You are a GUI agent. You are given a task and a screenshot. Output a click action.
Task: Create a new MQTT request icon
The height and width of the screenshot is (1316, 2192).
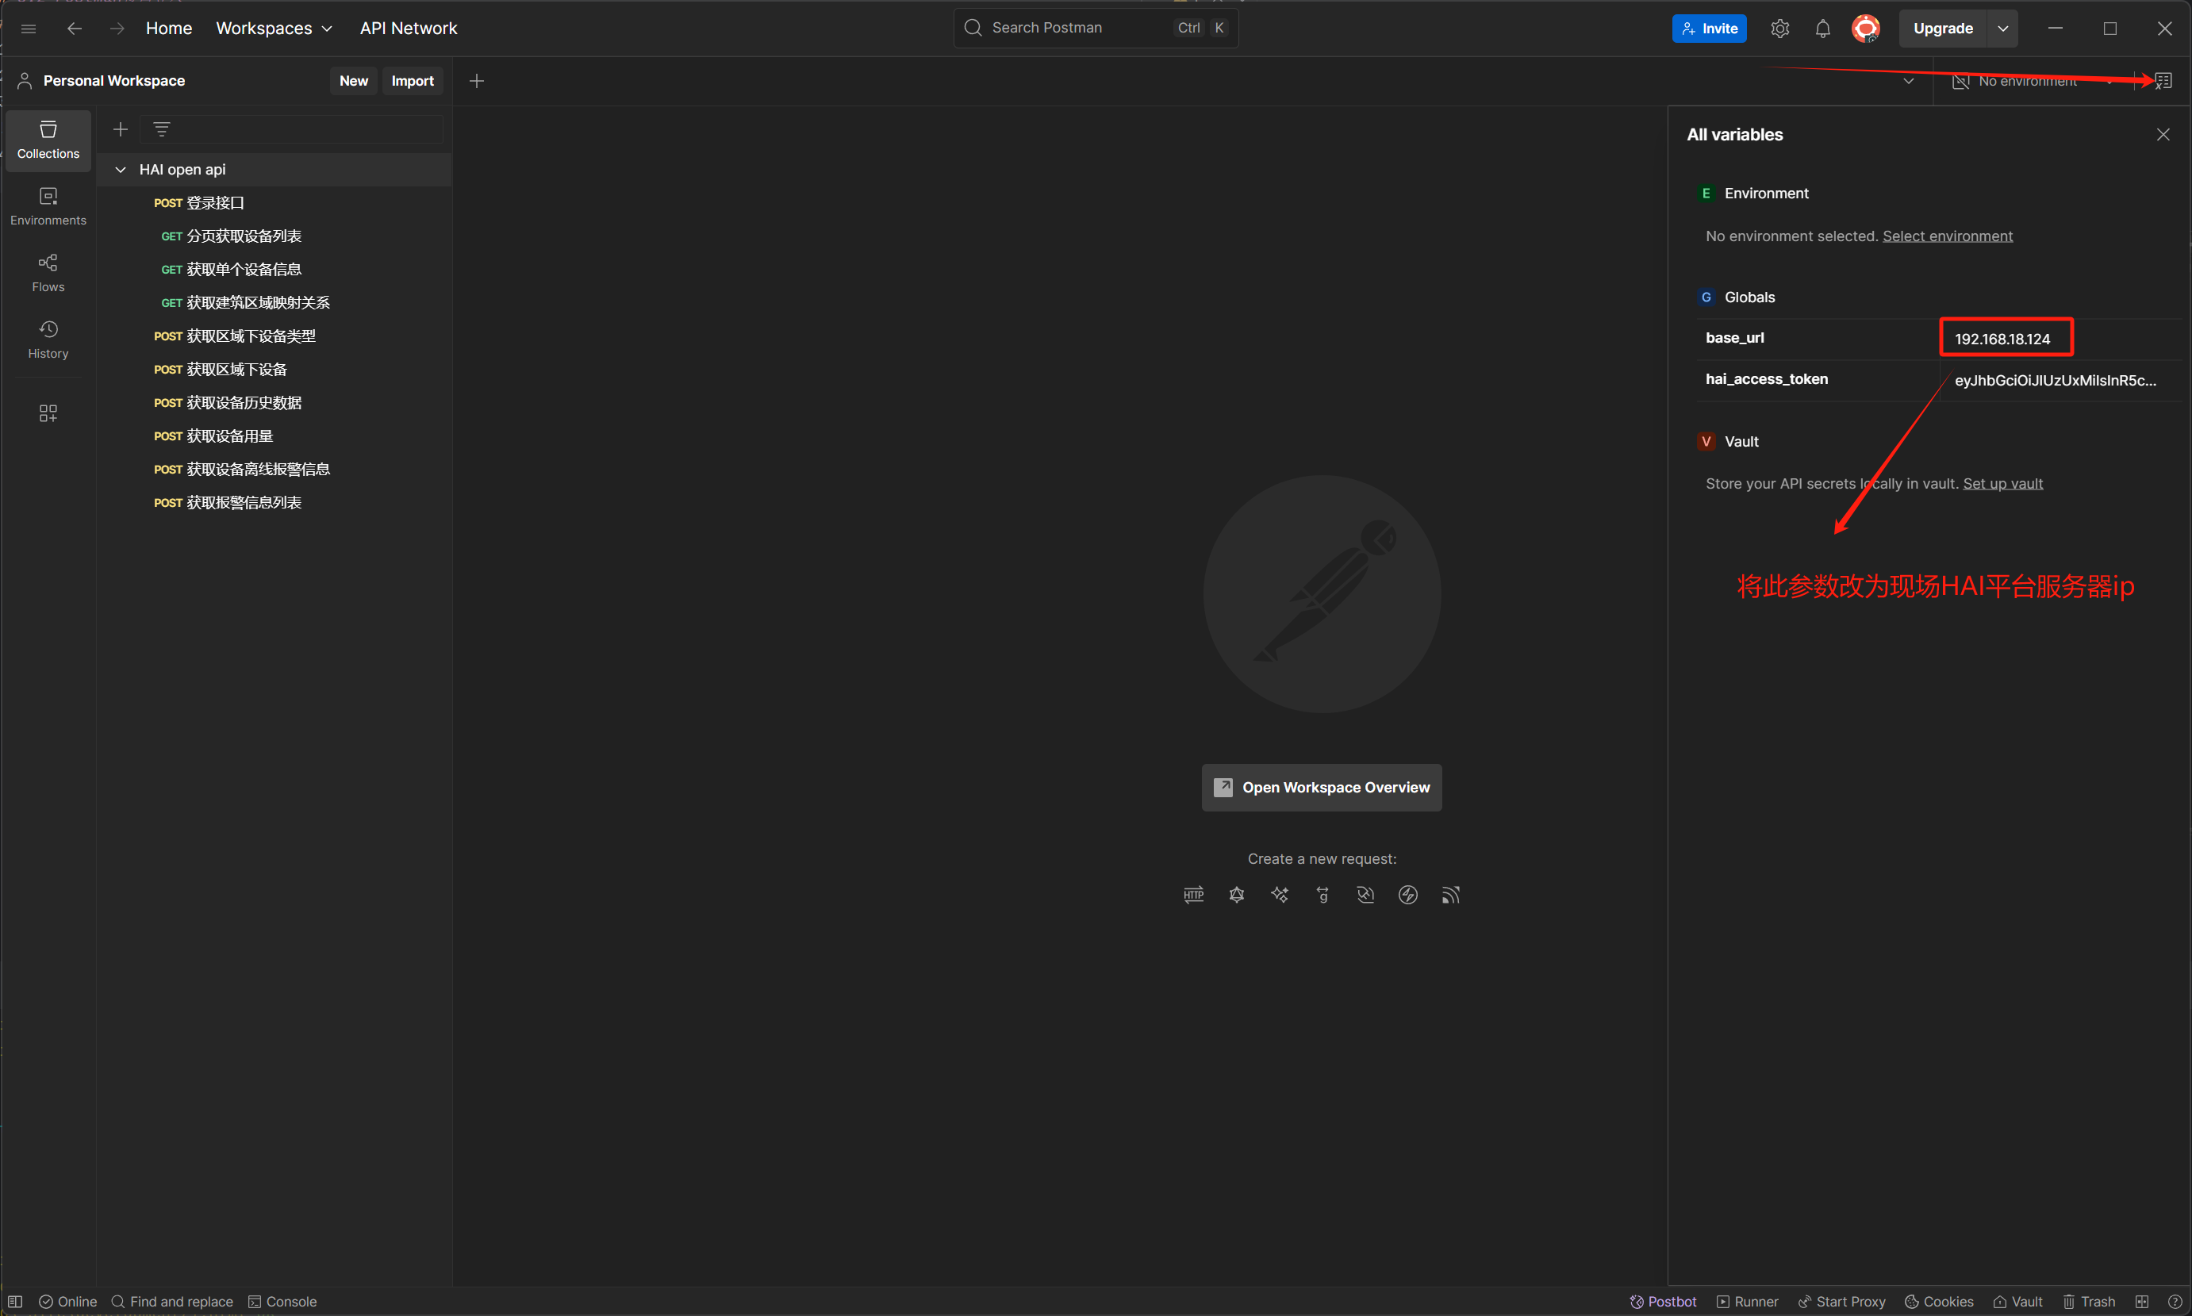[x=1451, y=895]
